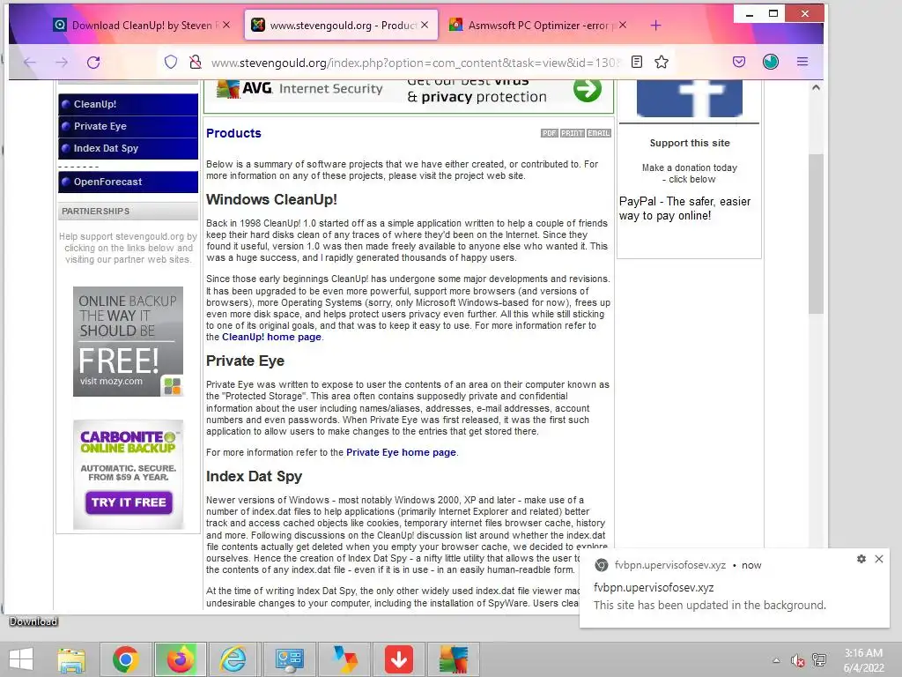Click the Support this site heading
Screen dimensions: 902x677
pyautogui.click(x=689, y=143)
